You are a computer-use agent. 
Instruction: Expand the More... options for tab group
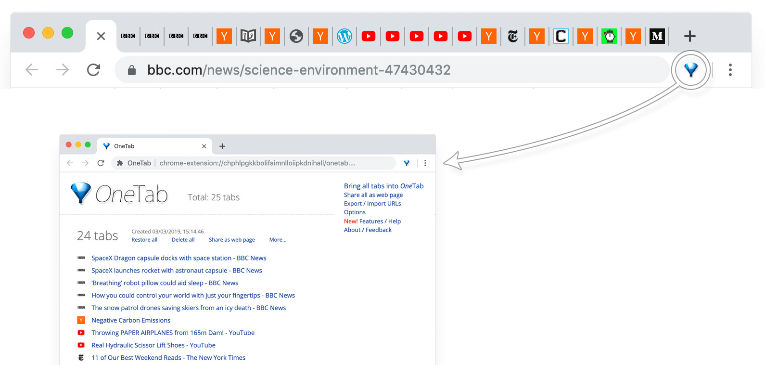pyautogui.click(x=278, y=240)
